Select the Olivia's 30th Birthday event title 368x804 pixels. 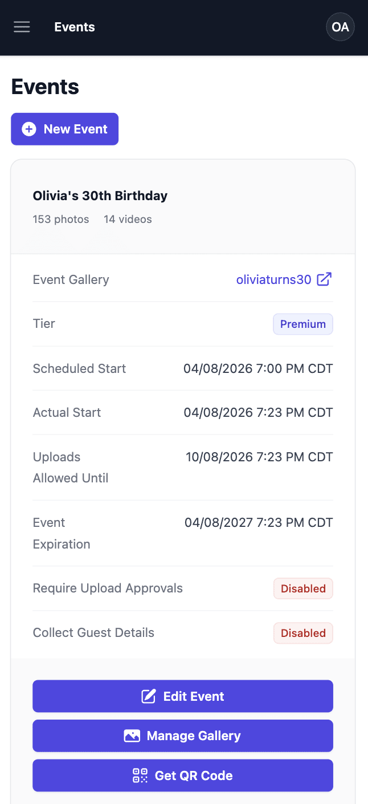pos(100,196)
